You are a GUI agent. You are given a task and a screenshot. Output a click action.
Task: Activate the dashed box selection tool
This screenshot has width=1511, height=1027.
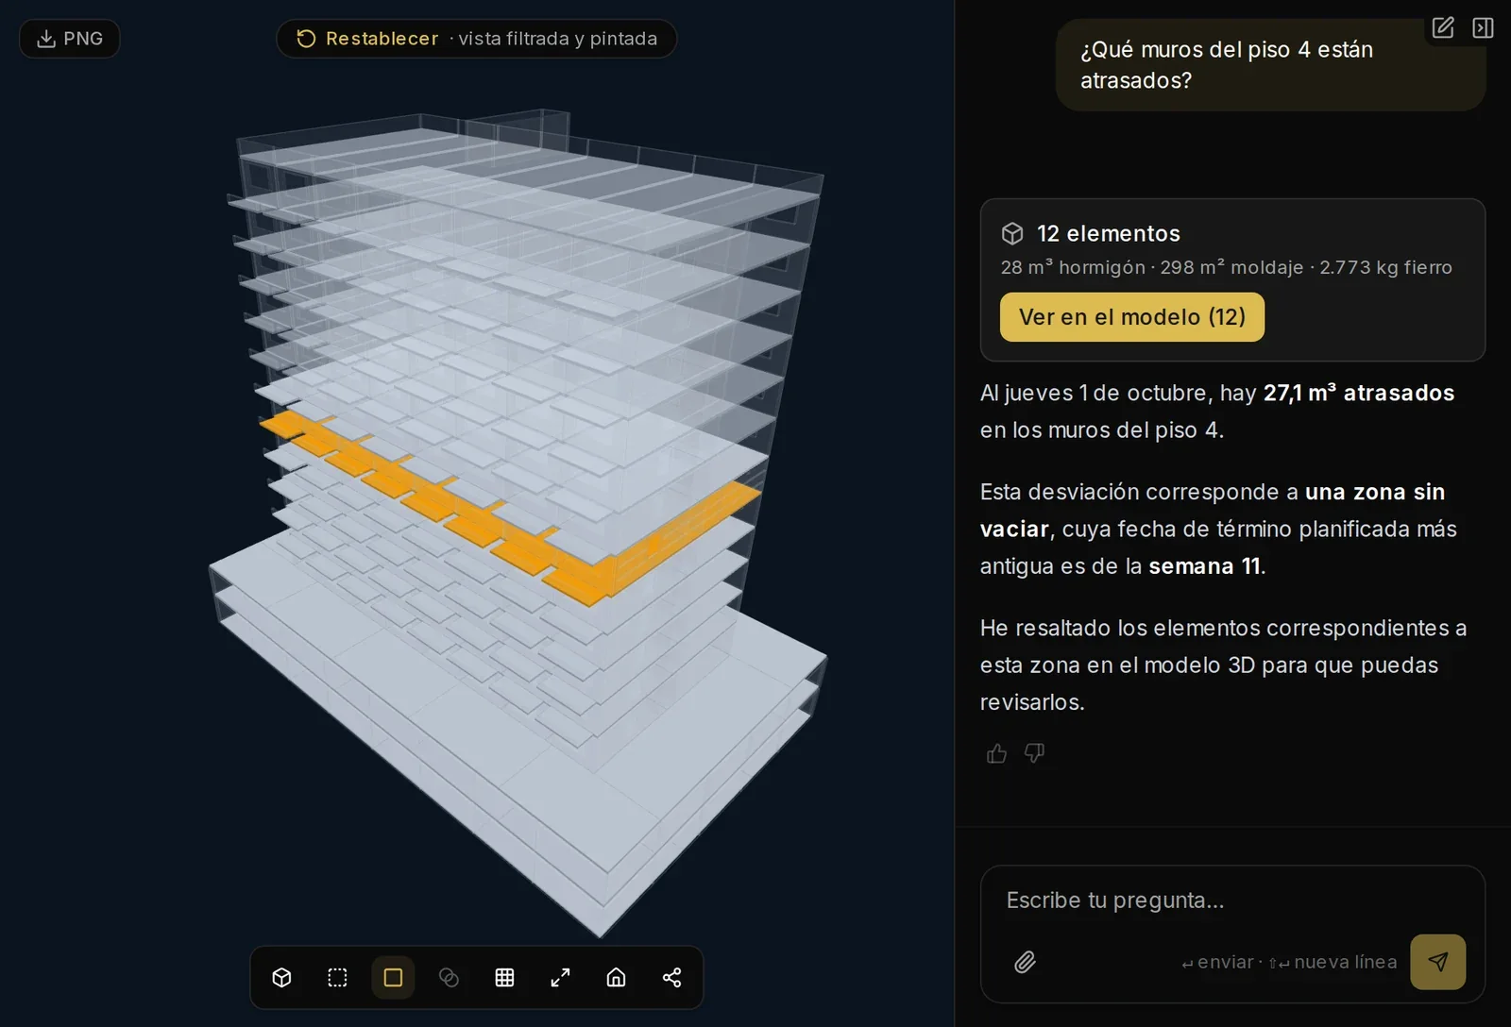337,978
